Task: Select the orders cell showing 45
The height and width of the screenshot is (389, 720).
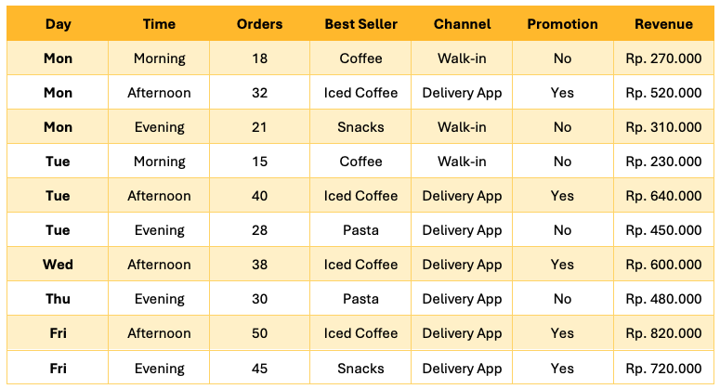Action: point(259,369)
